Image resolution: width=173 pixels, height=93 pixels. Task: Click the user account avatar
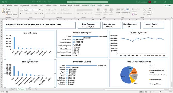(x=150, y=2)
